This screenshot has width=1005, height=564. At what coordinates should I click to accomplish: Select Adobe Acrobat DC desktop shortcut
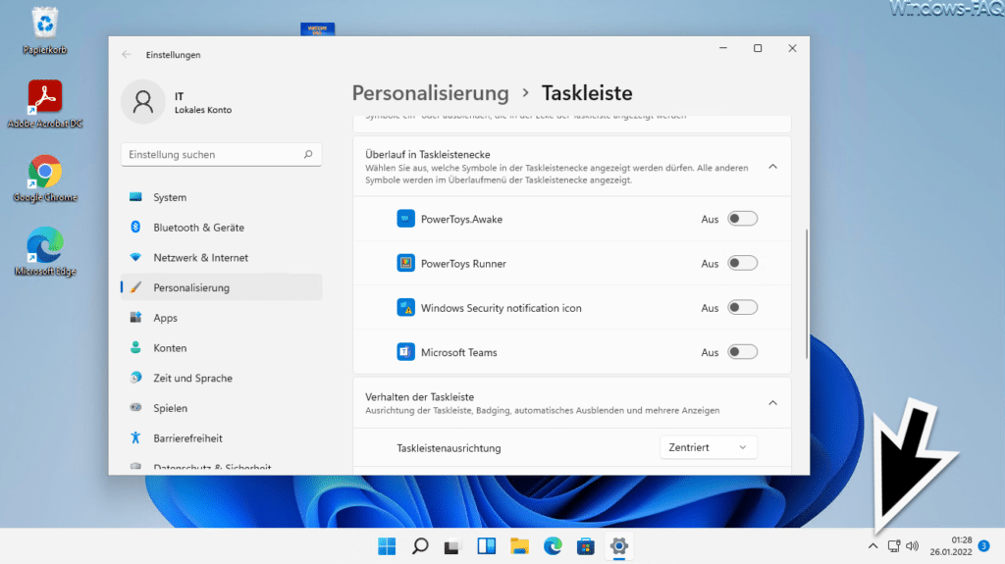[45, 104]
